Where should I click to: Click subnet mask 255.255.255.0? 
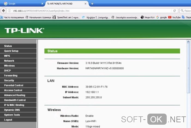94,97
